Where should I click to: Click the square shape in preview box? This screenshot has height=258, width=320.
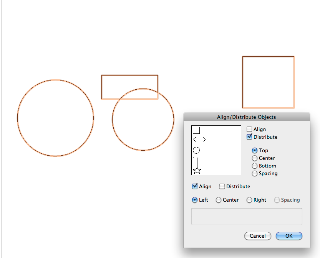tap(196, 130)
